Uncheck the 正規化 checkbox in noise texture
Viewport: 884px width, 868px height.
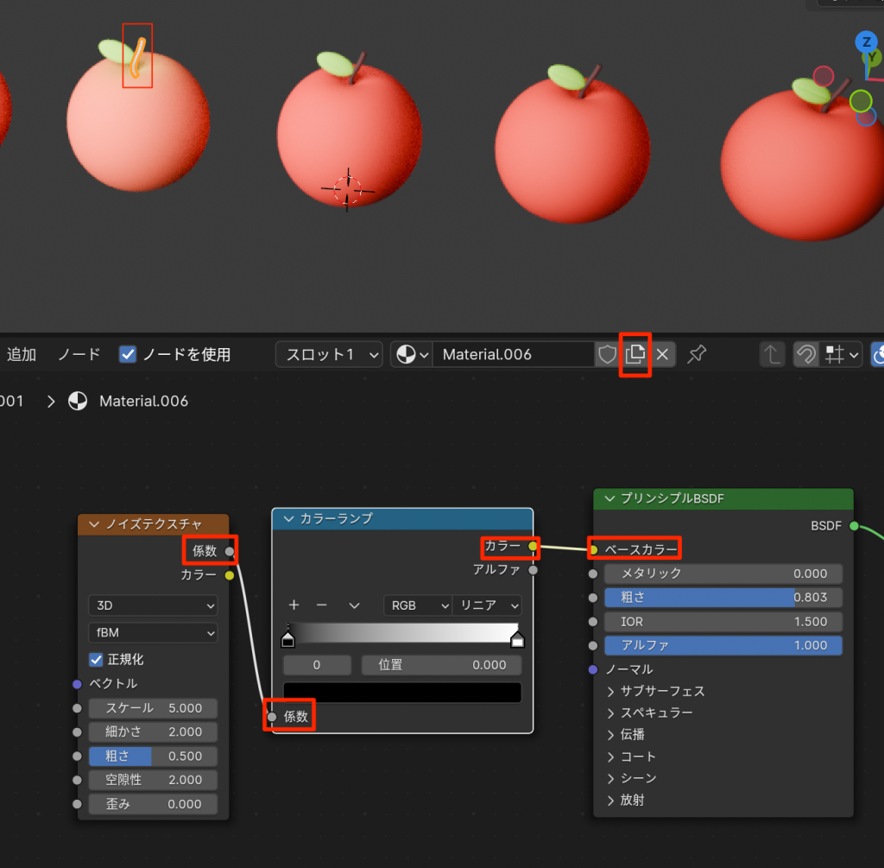coord(97,659)
